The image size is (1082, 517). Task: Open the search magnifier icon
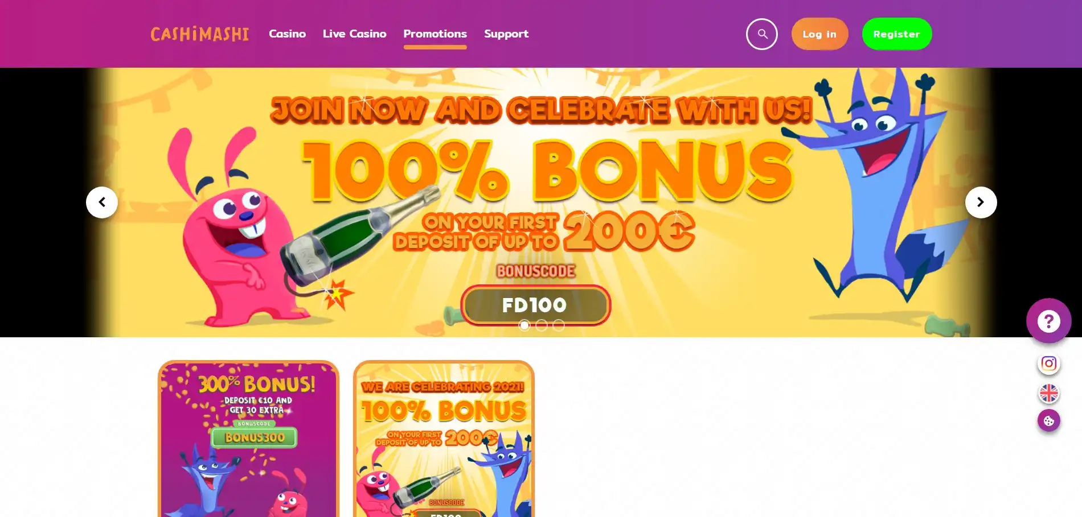pos(761,34)
